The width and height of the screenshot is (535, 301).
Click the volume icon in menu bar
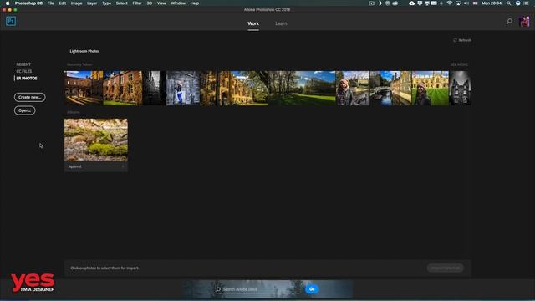tap(466, 3)
